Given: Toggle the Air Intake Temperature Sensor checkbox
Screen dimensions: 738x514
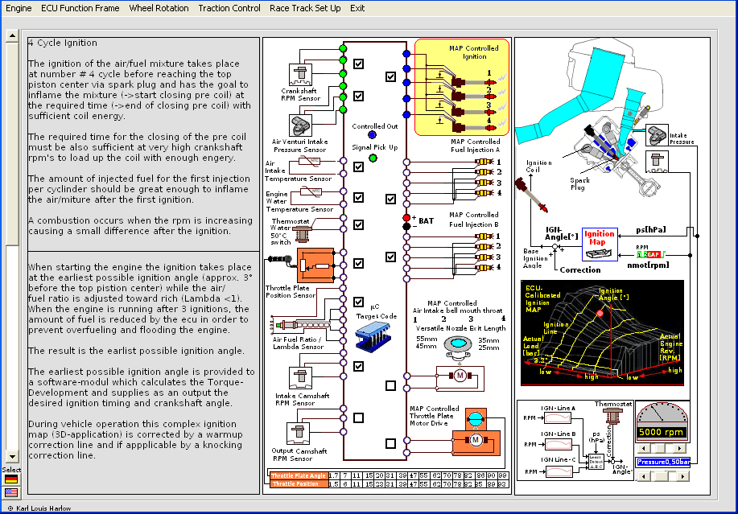Looking at the screenshot, I should coord(359,167).
